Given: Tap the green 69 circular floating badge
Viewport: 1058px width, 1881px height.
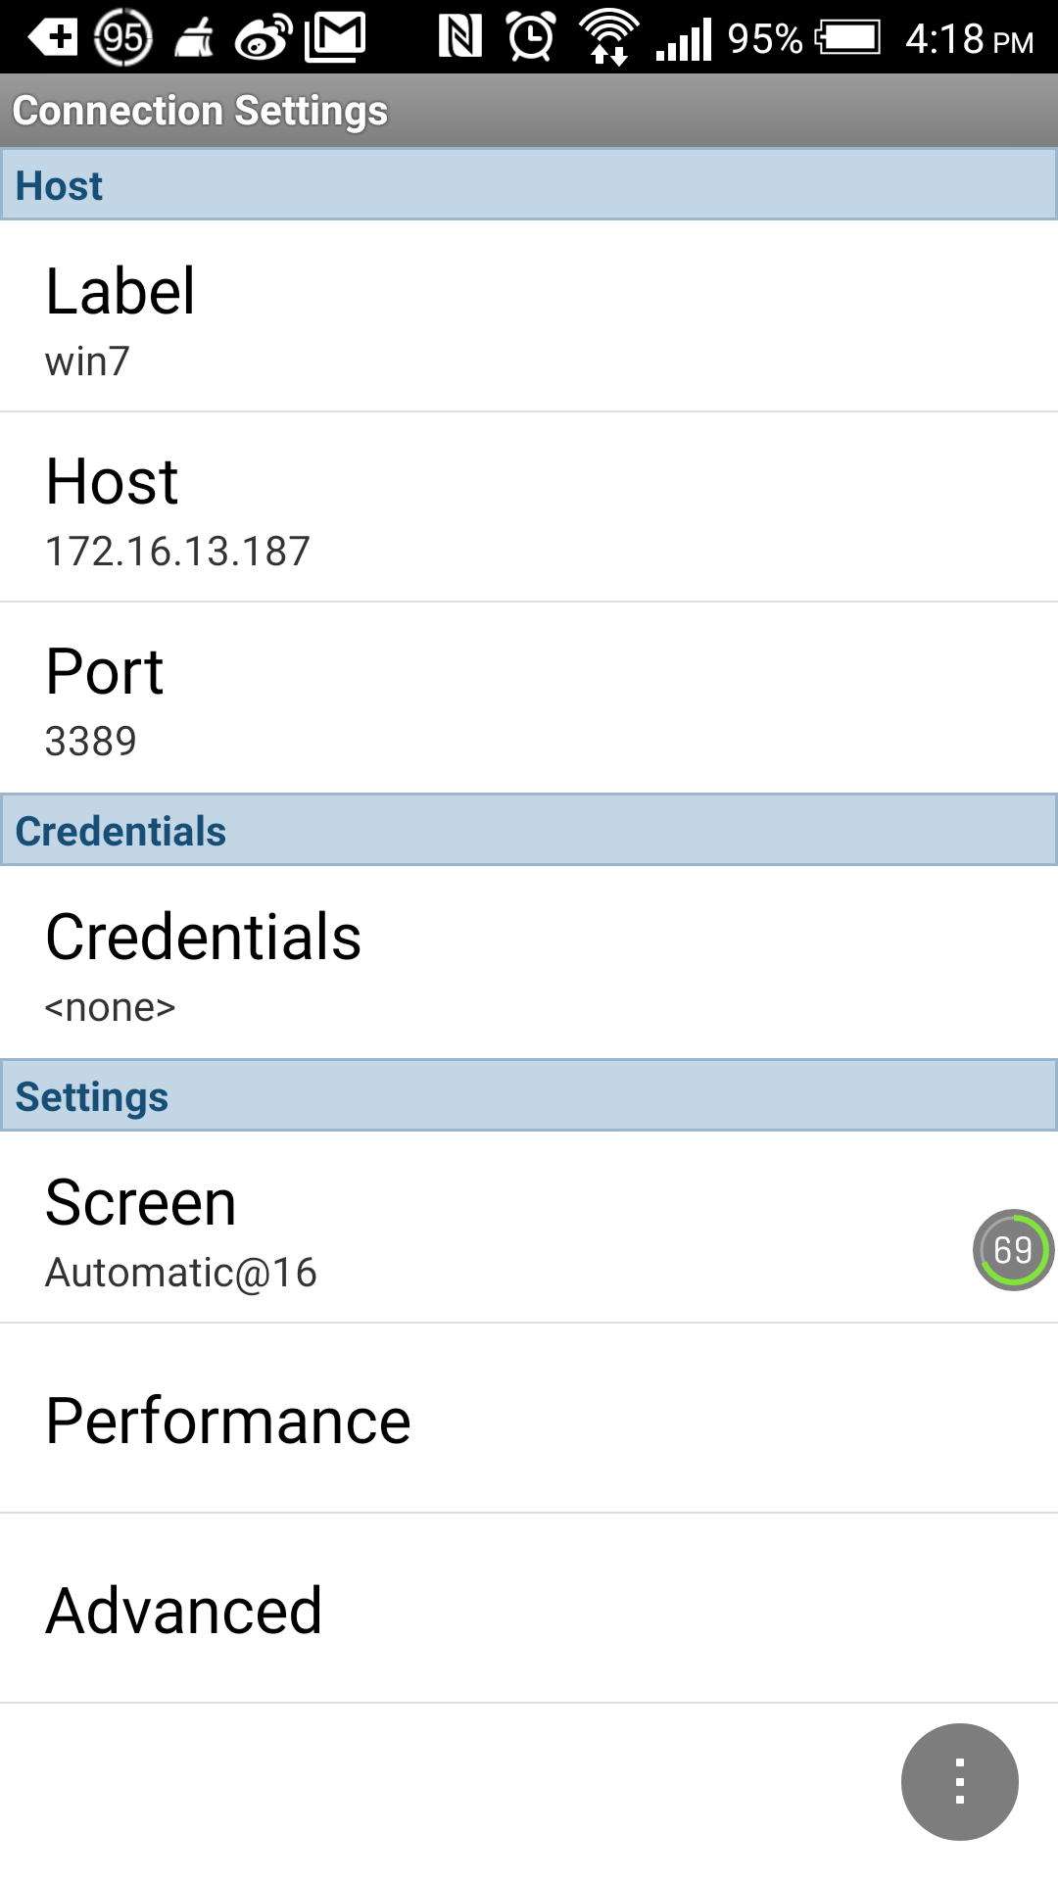Looking at the screenshot, I should (1013, 1250).
